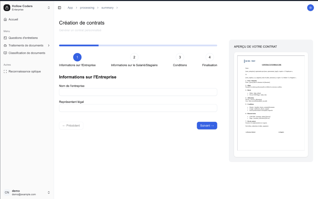Click the Reconnaissance optique scan icon
The width and height of the screenshot is (318, 199).
(5, 71)
